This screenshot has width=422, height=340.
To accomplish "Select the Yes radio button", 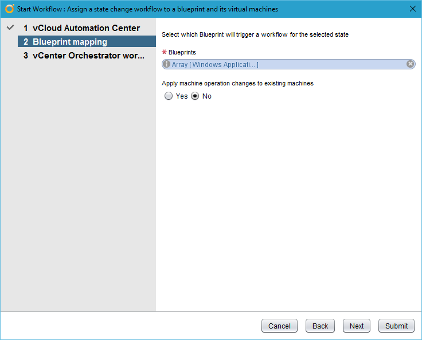I will pos(169,96).
